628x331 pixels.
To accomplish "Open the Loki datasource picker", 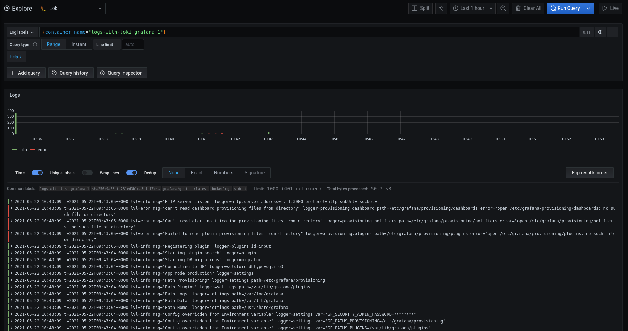I will point(72,9).
